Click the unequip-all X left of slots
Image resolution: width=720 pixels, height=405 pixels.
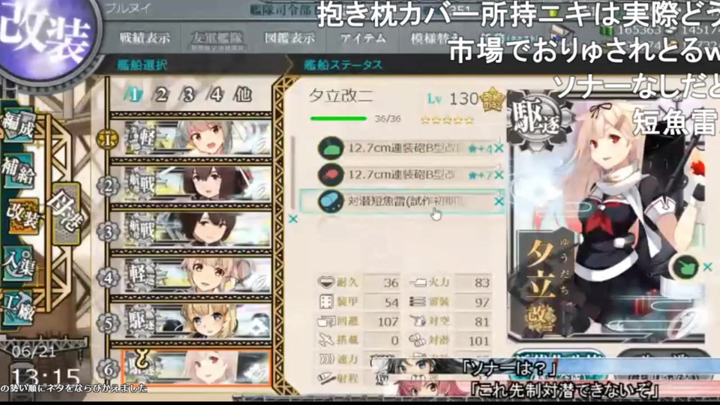(x=293, y=219)
